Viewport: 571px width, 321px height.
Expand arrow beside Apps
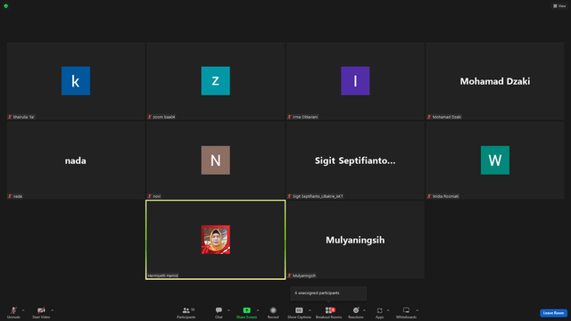[388, 310]
